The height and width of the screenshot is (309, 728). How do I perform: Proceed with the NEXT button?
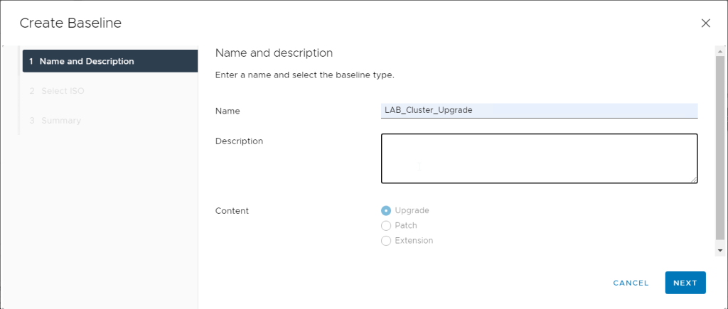tap(685, 283)
